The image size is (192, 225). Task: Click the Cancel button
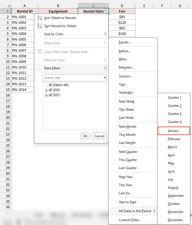[99, 136]
